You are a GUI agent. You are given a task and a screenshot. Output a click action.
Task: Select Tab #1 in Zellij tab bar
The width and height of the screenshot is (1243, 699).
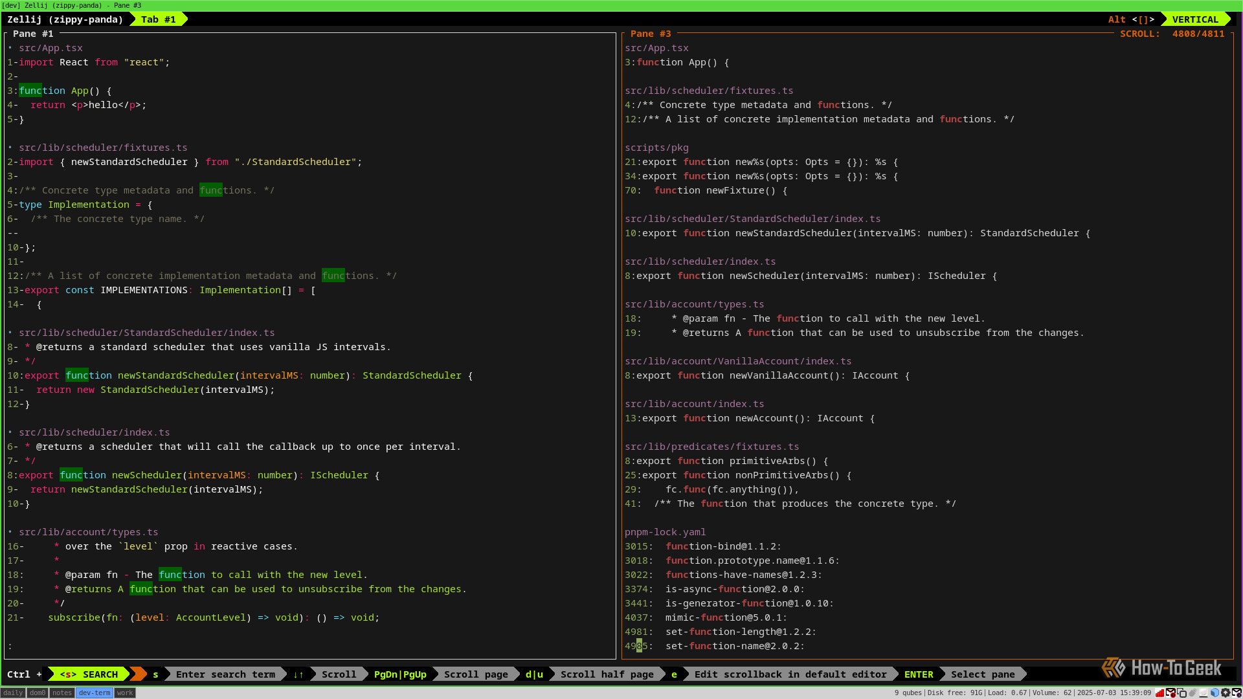pyautogui.click(x=159, y=19)
